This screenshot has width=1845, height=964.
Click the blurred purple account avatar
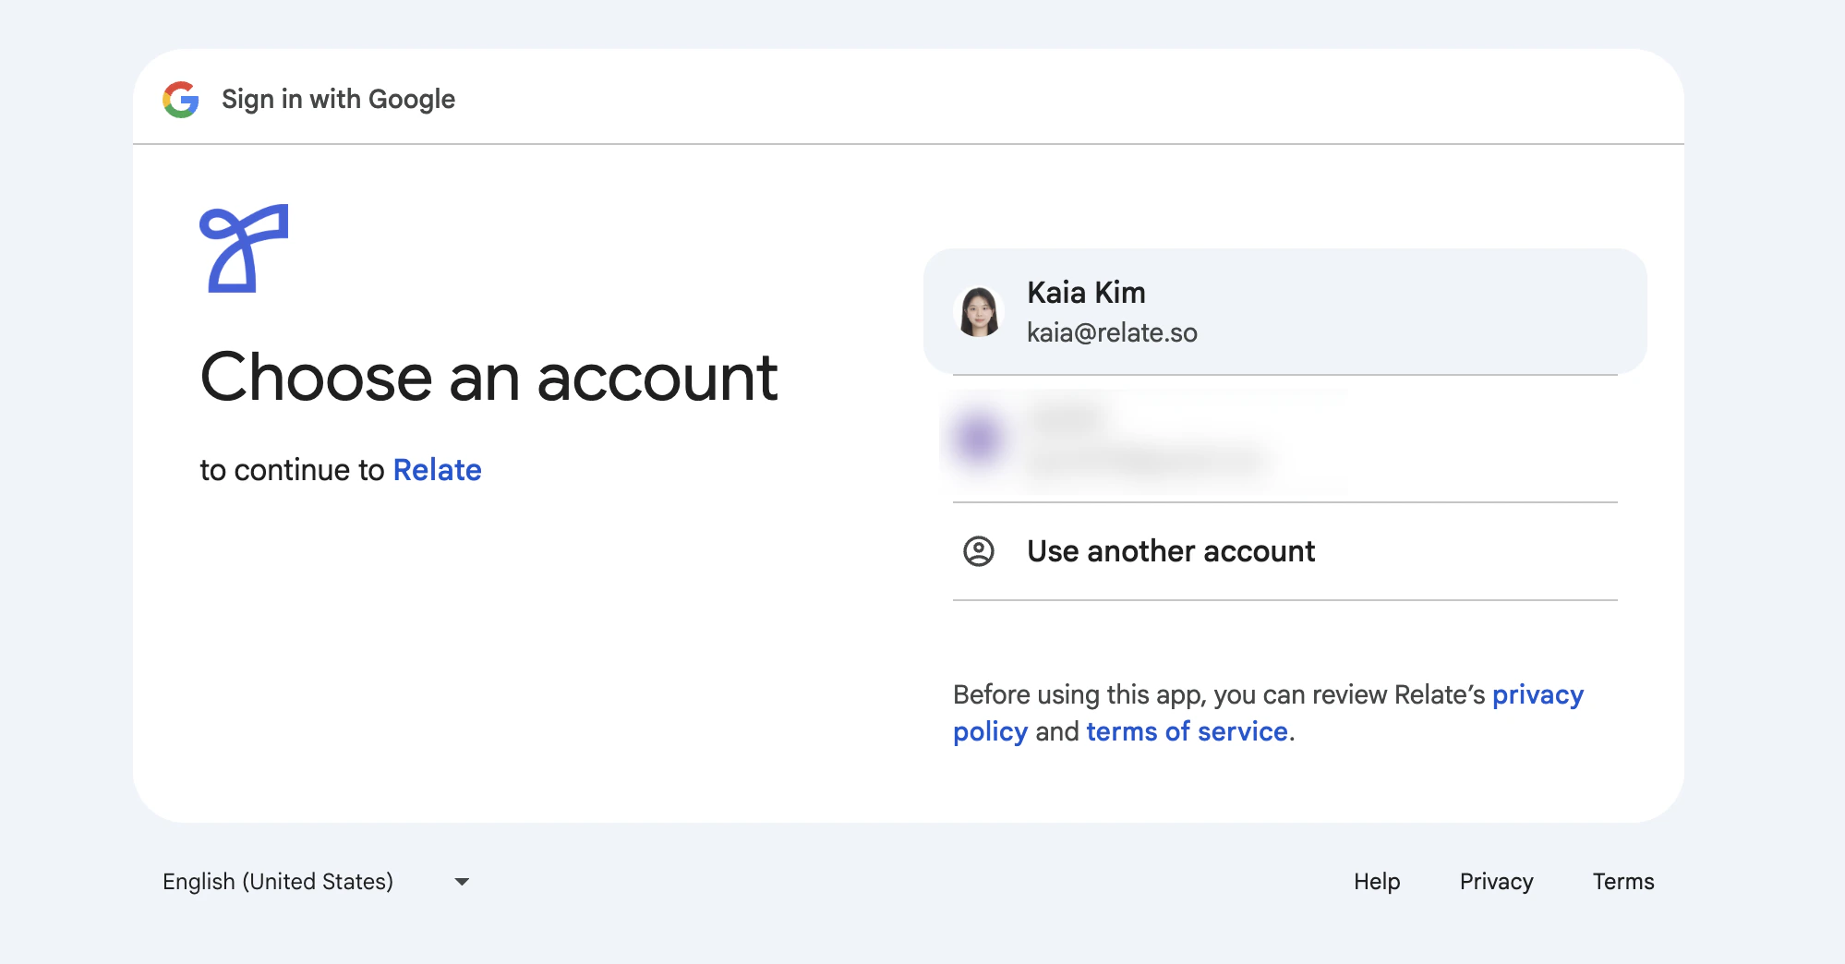tap(979, 439)
